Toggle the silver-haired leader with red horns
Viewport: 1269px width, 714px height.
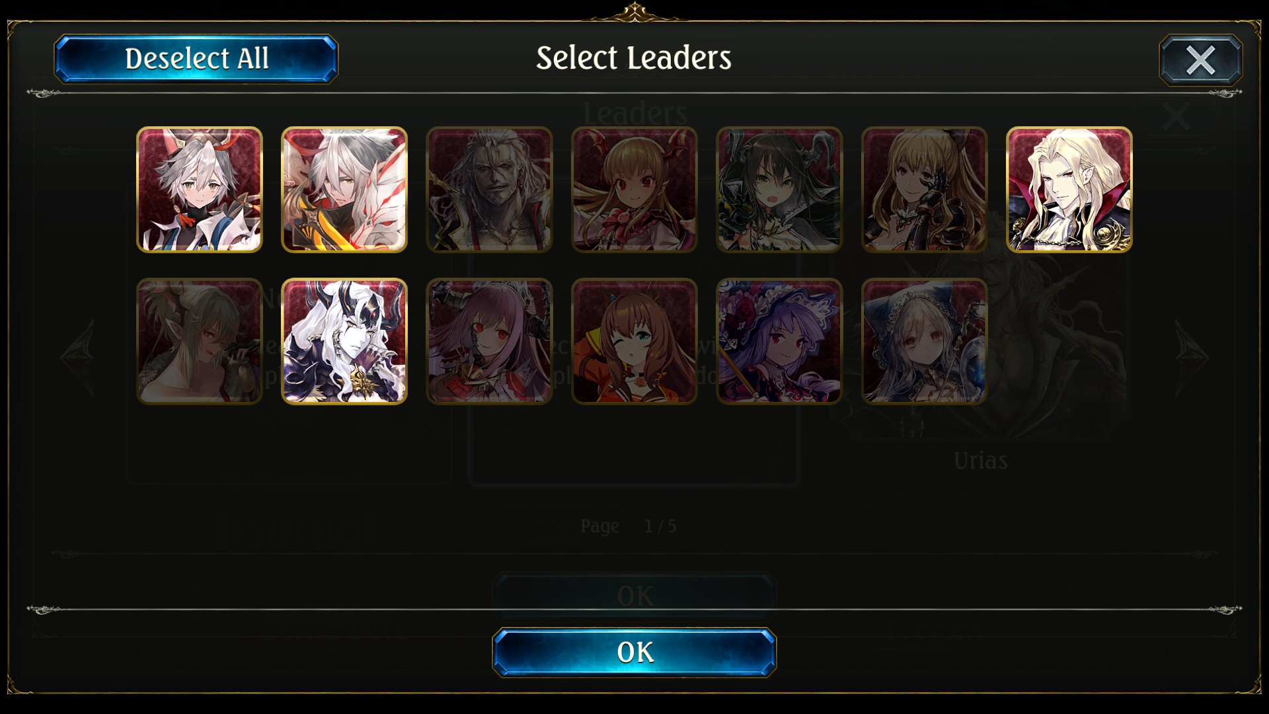pyautogui.click(x=199, y=190)
